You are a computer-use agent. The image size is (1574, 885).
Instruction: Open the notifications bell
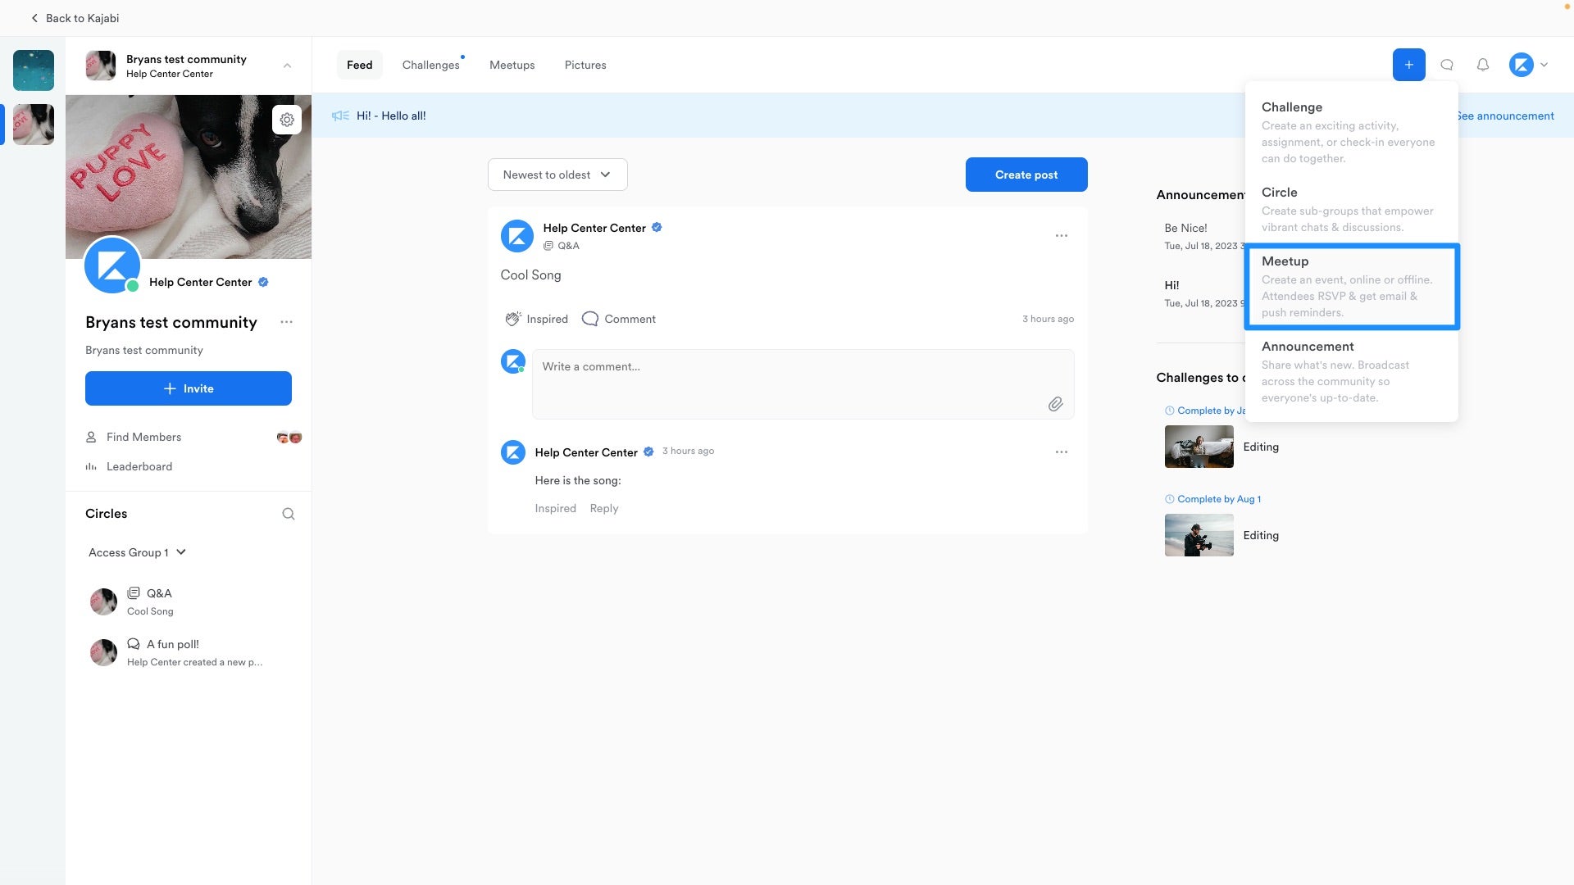1483,65
